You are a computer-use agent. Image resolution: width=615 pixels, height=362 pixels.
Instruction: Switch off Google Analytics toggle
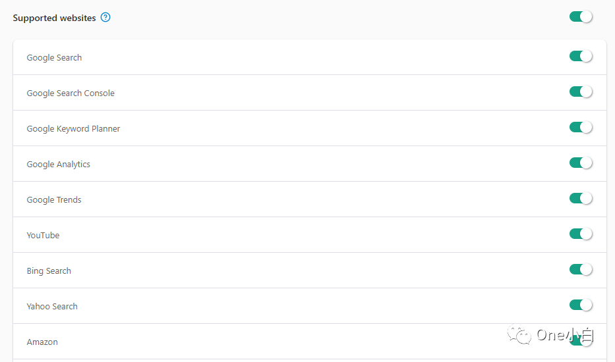[581, 163]
